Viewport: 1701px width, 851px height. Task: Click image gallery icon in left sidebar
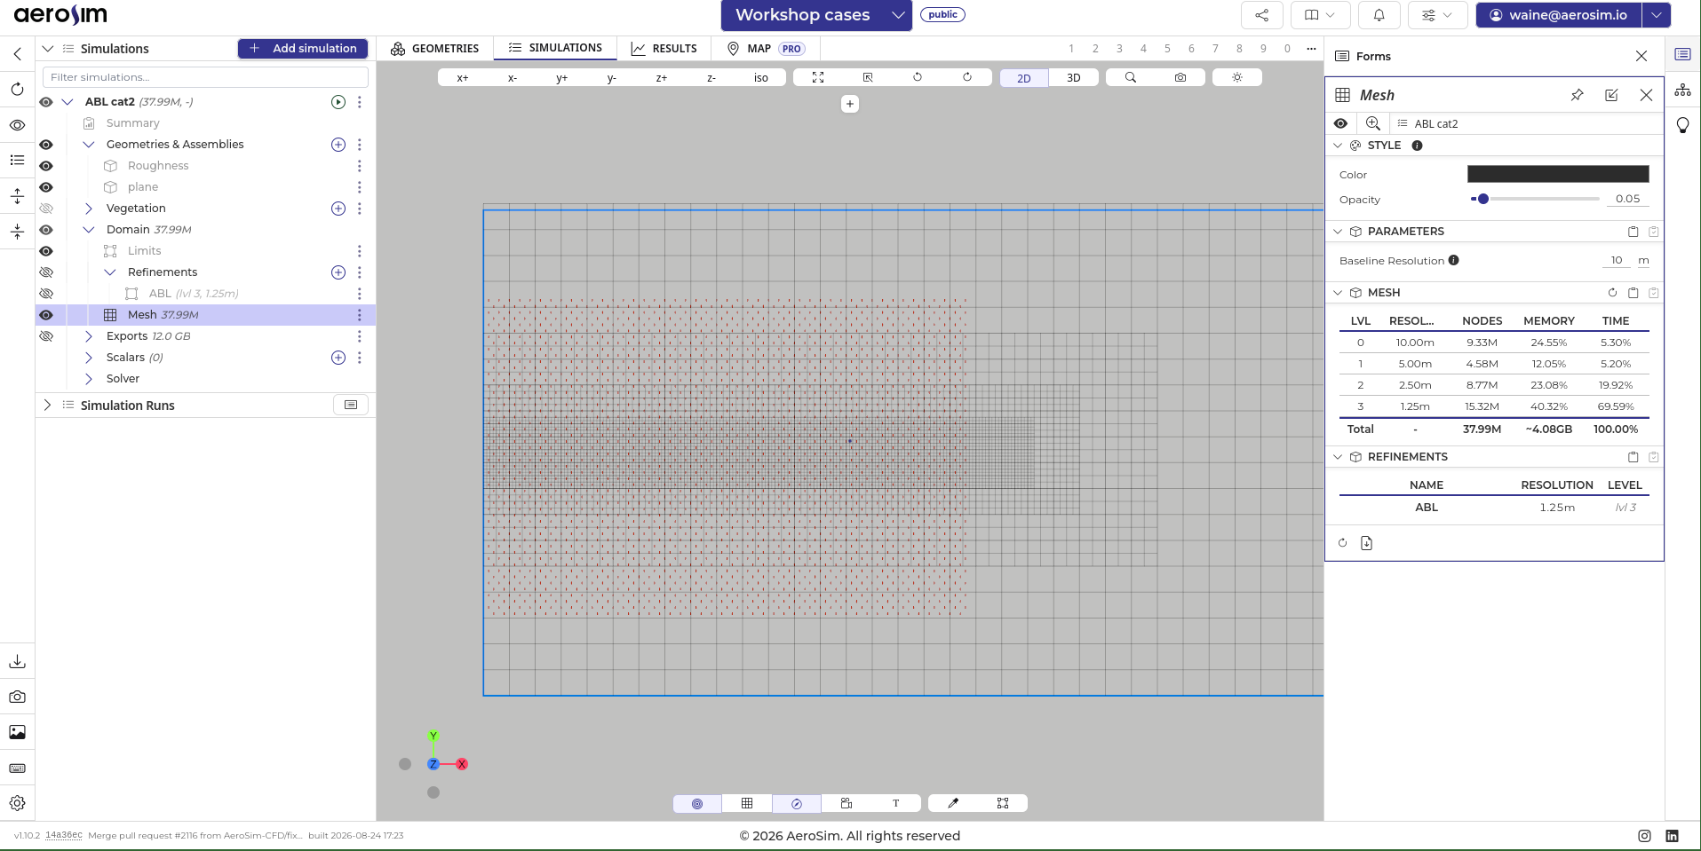pyautogui.click(x=17, y=732)
